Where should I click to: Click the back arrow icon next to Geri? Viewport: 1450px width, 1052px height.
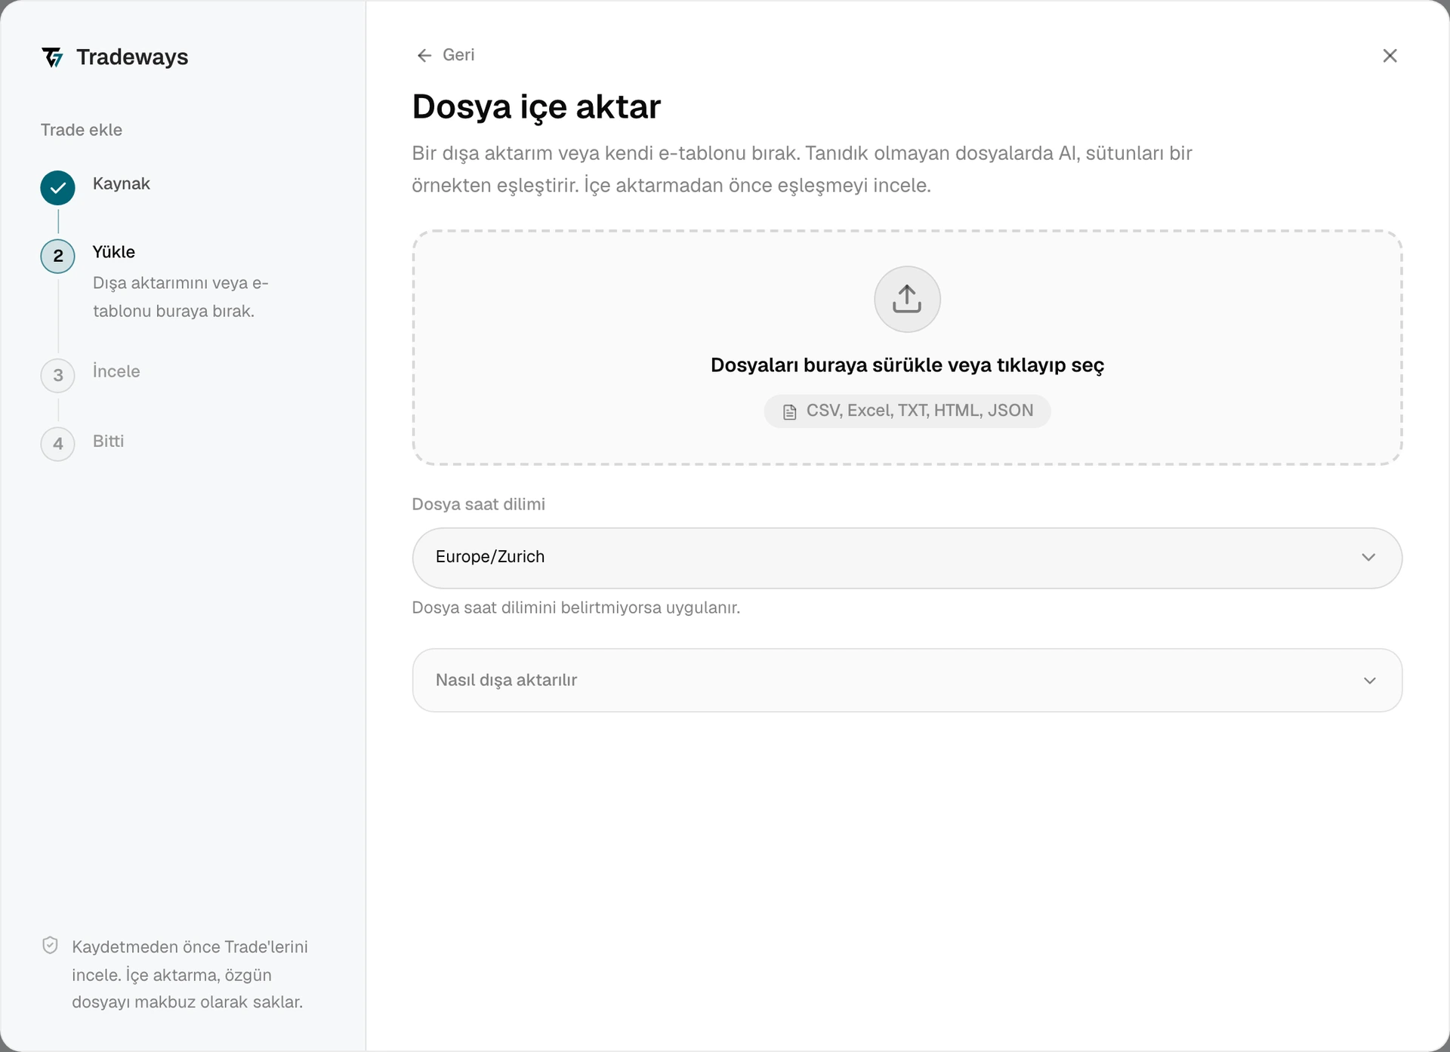pos(424,55)
